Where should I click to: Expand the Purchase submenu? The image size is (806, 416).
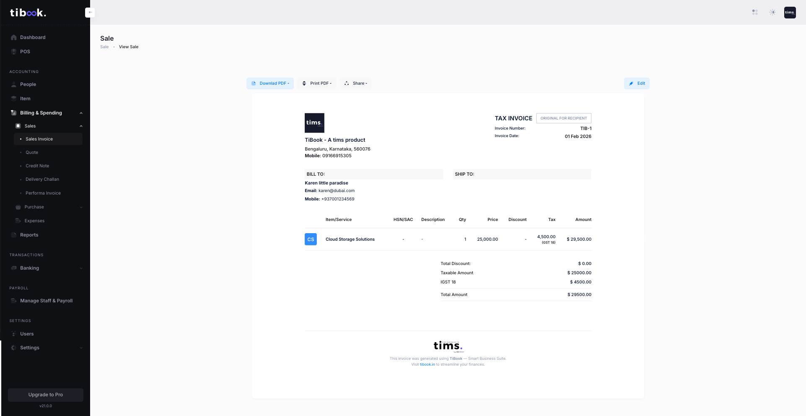81,207
